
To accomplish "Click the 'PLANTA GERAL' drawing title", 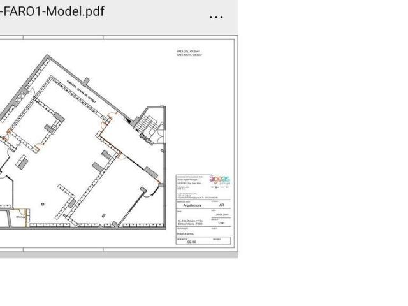I will point(186,234).
